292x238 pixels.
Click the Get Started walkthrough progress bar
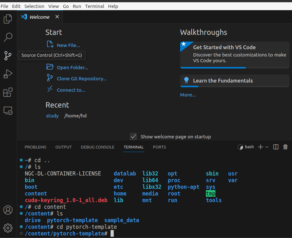pos(234,68)
